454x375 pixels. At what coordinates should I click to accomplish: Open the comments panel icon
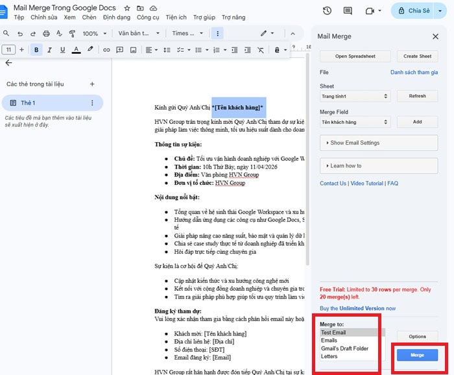348,11
